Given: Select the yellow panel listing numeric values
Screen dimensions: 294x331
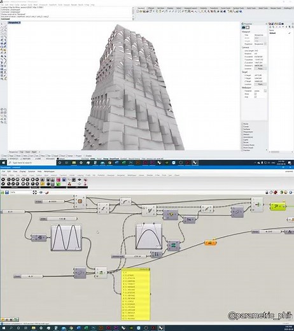Looking at the screenshot, I should coord(136,294).
